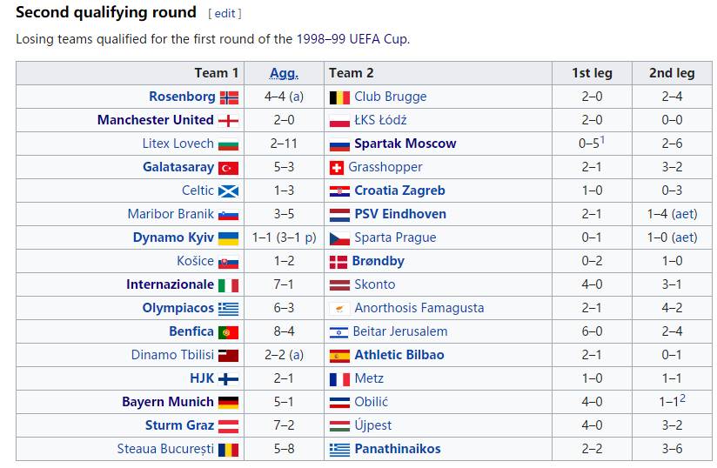Open the Galatasaray team link

pos(178,167)
